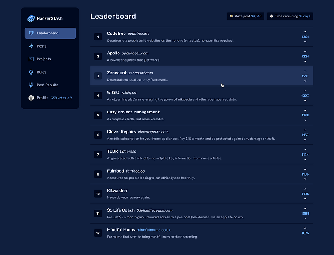Downvote Zencount with the down chevron

pyautogui.click(x=305, y=81)
